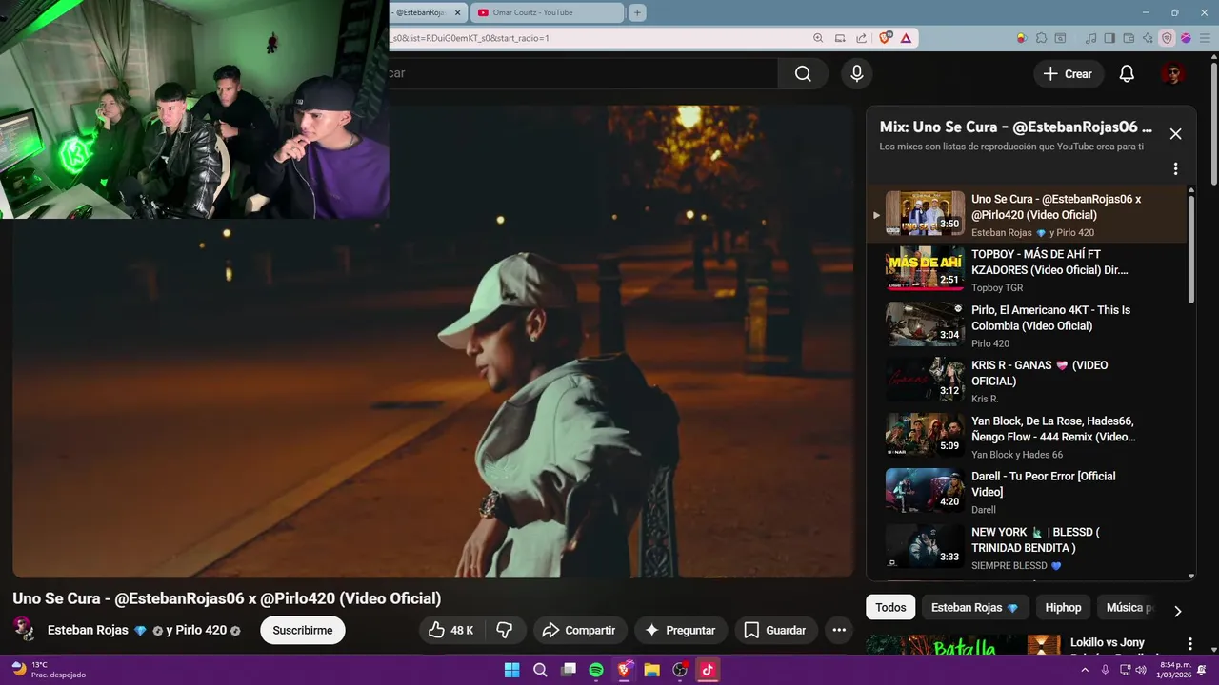Like the video with thumbs-up 48 K
The height and width of the screenshot is (685, 1219).
pyautogui.click(x=451, y=630)
